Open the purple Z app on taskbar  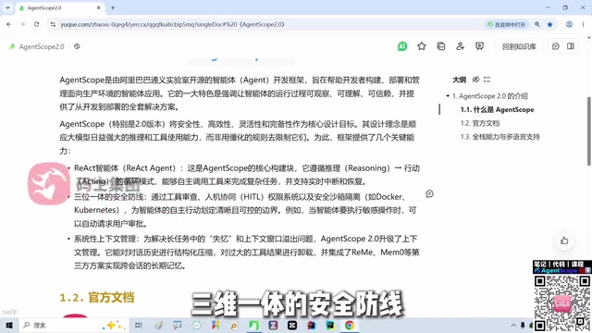pos(273,325)
